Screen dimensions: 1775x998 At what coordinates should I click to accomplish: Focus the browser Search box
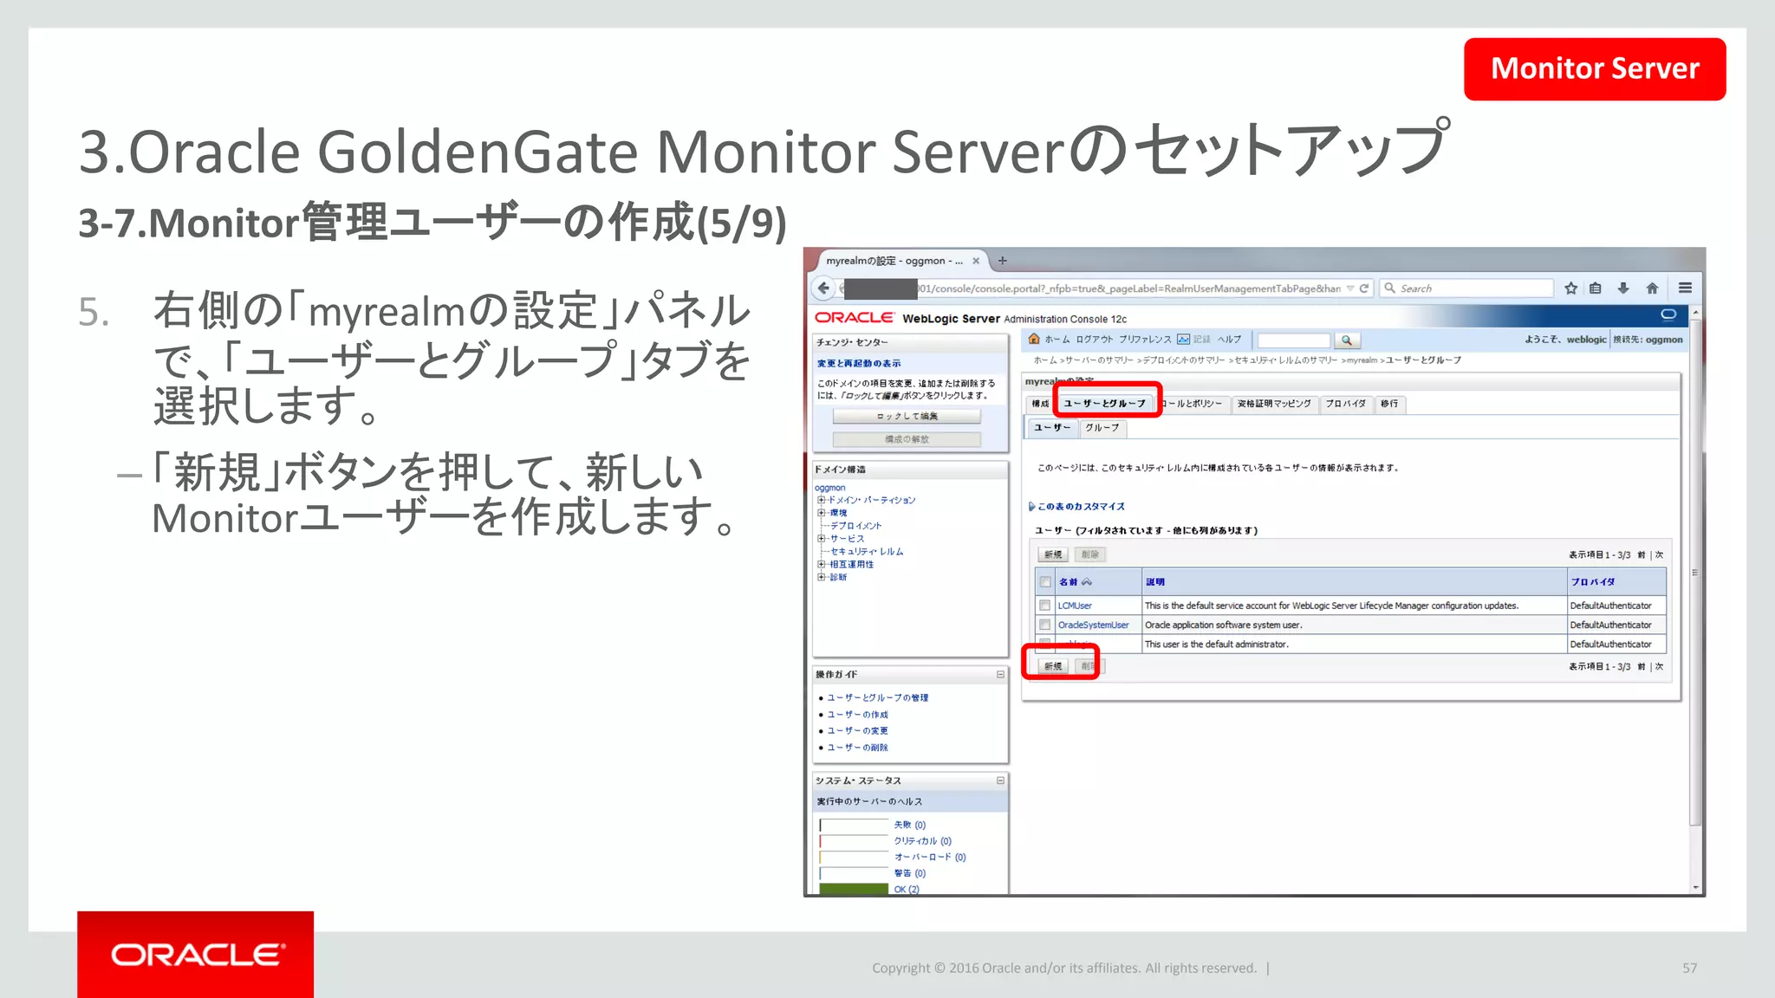click(1467, 288)
